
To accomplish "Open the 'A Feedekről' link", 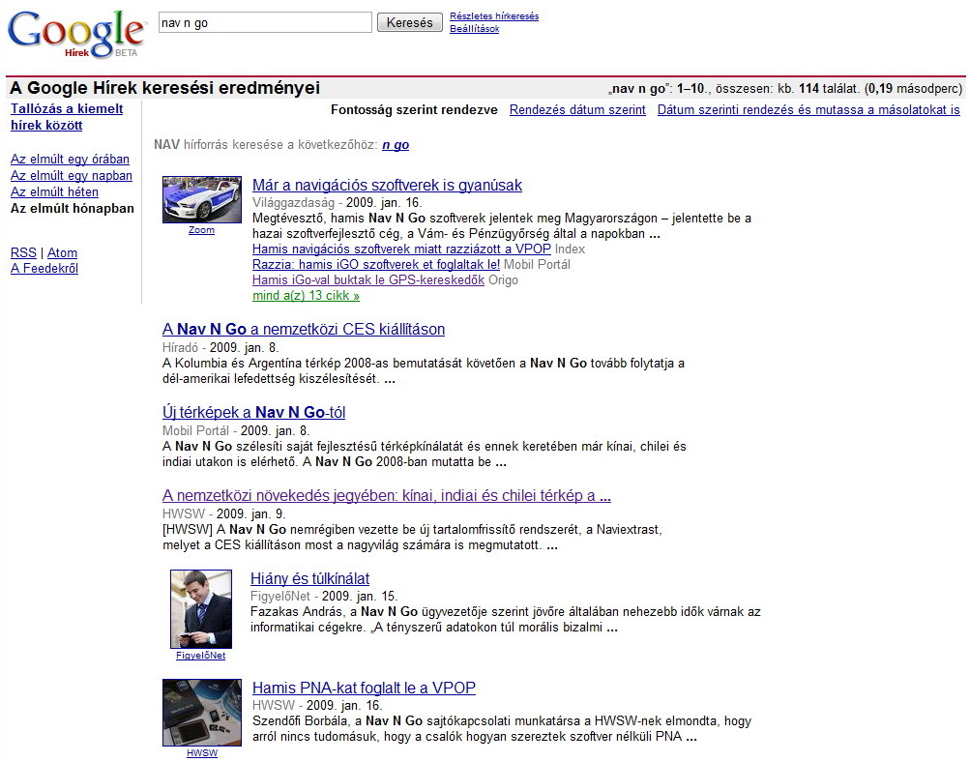I will (x=44, y=268).
